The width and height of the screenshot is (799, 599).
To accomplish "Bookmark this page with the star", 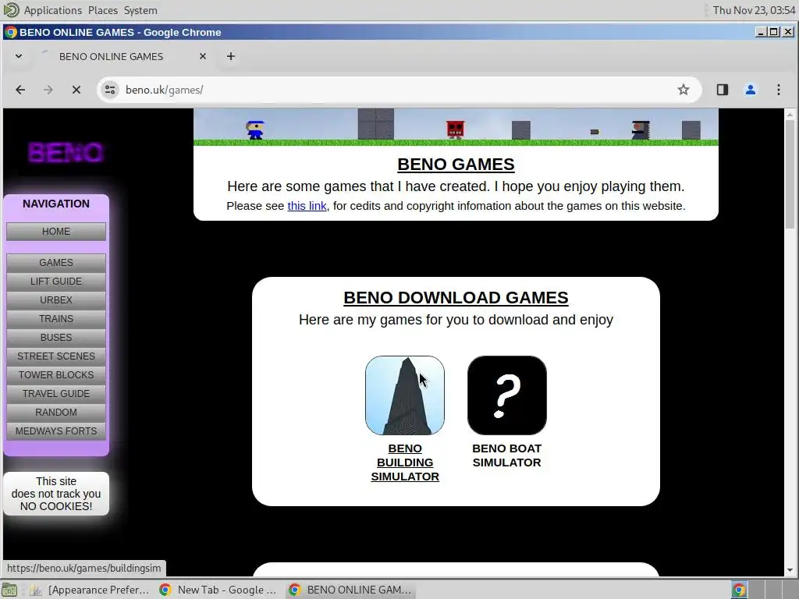I will (x=684, y=90).
